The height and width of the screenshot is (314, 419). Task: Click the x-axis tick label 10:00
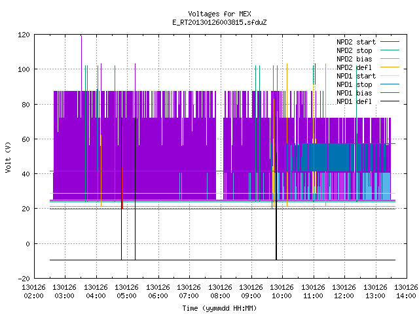point(282,296)
